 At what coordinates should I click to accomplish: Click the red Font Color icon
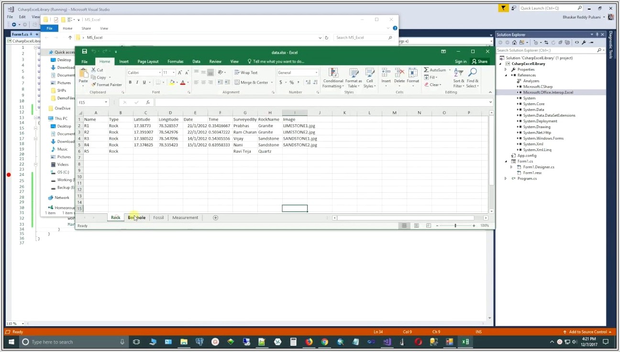coord(182,82)
